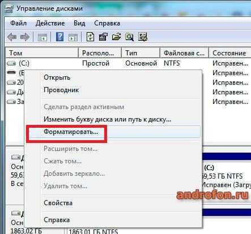Open the Вид menu
The height and width of the screenshot is (234, 251).
pos(79,23)
